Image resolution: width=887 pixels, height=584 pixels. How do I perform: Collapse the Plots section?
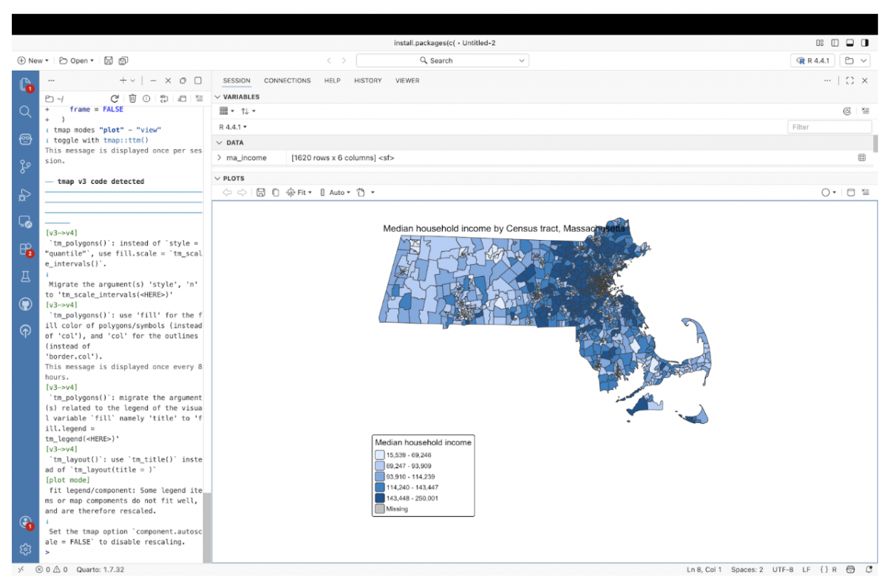point(217,179)
